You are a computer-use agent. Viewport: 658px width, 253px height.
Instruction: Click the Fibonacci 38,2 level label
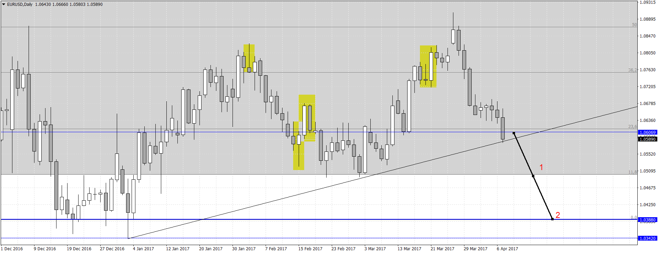point(633,70)
